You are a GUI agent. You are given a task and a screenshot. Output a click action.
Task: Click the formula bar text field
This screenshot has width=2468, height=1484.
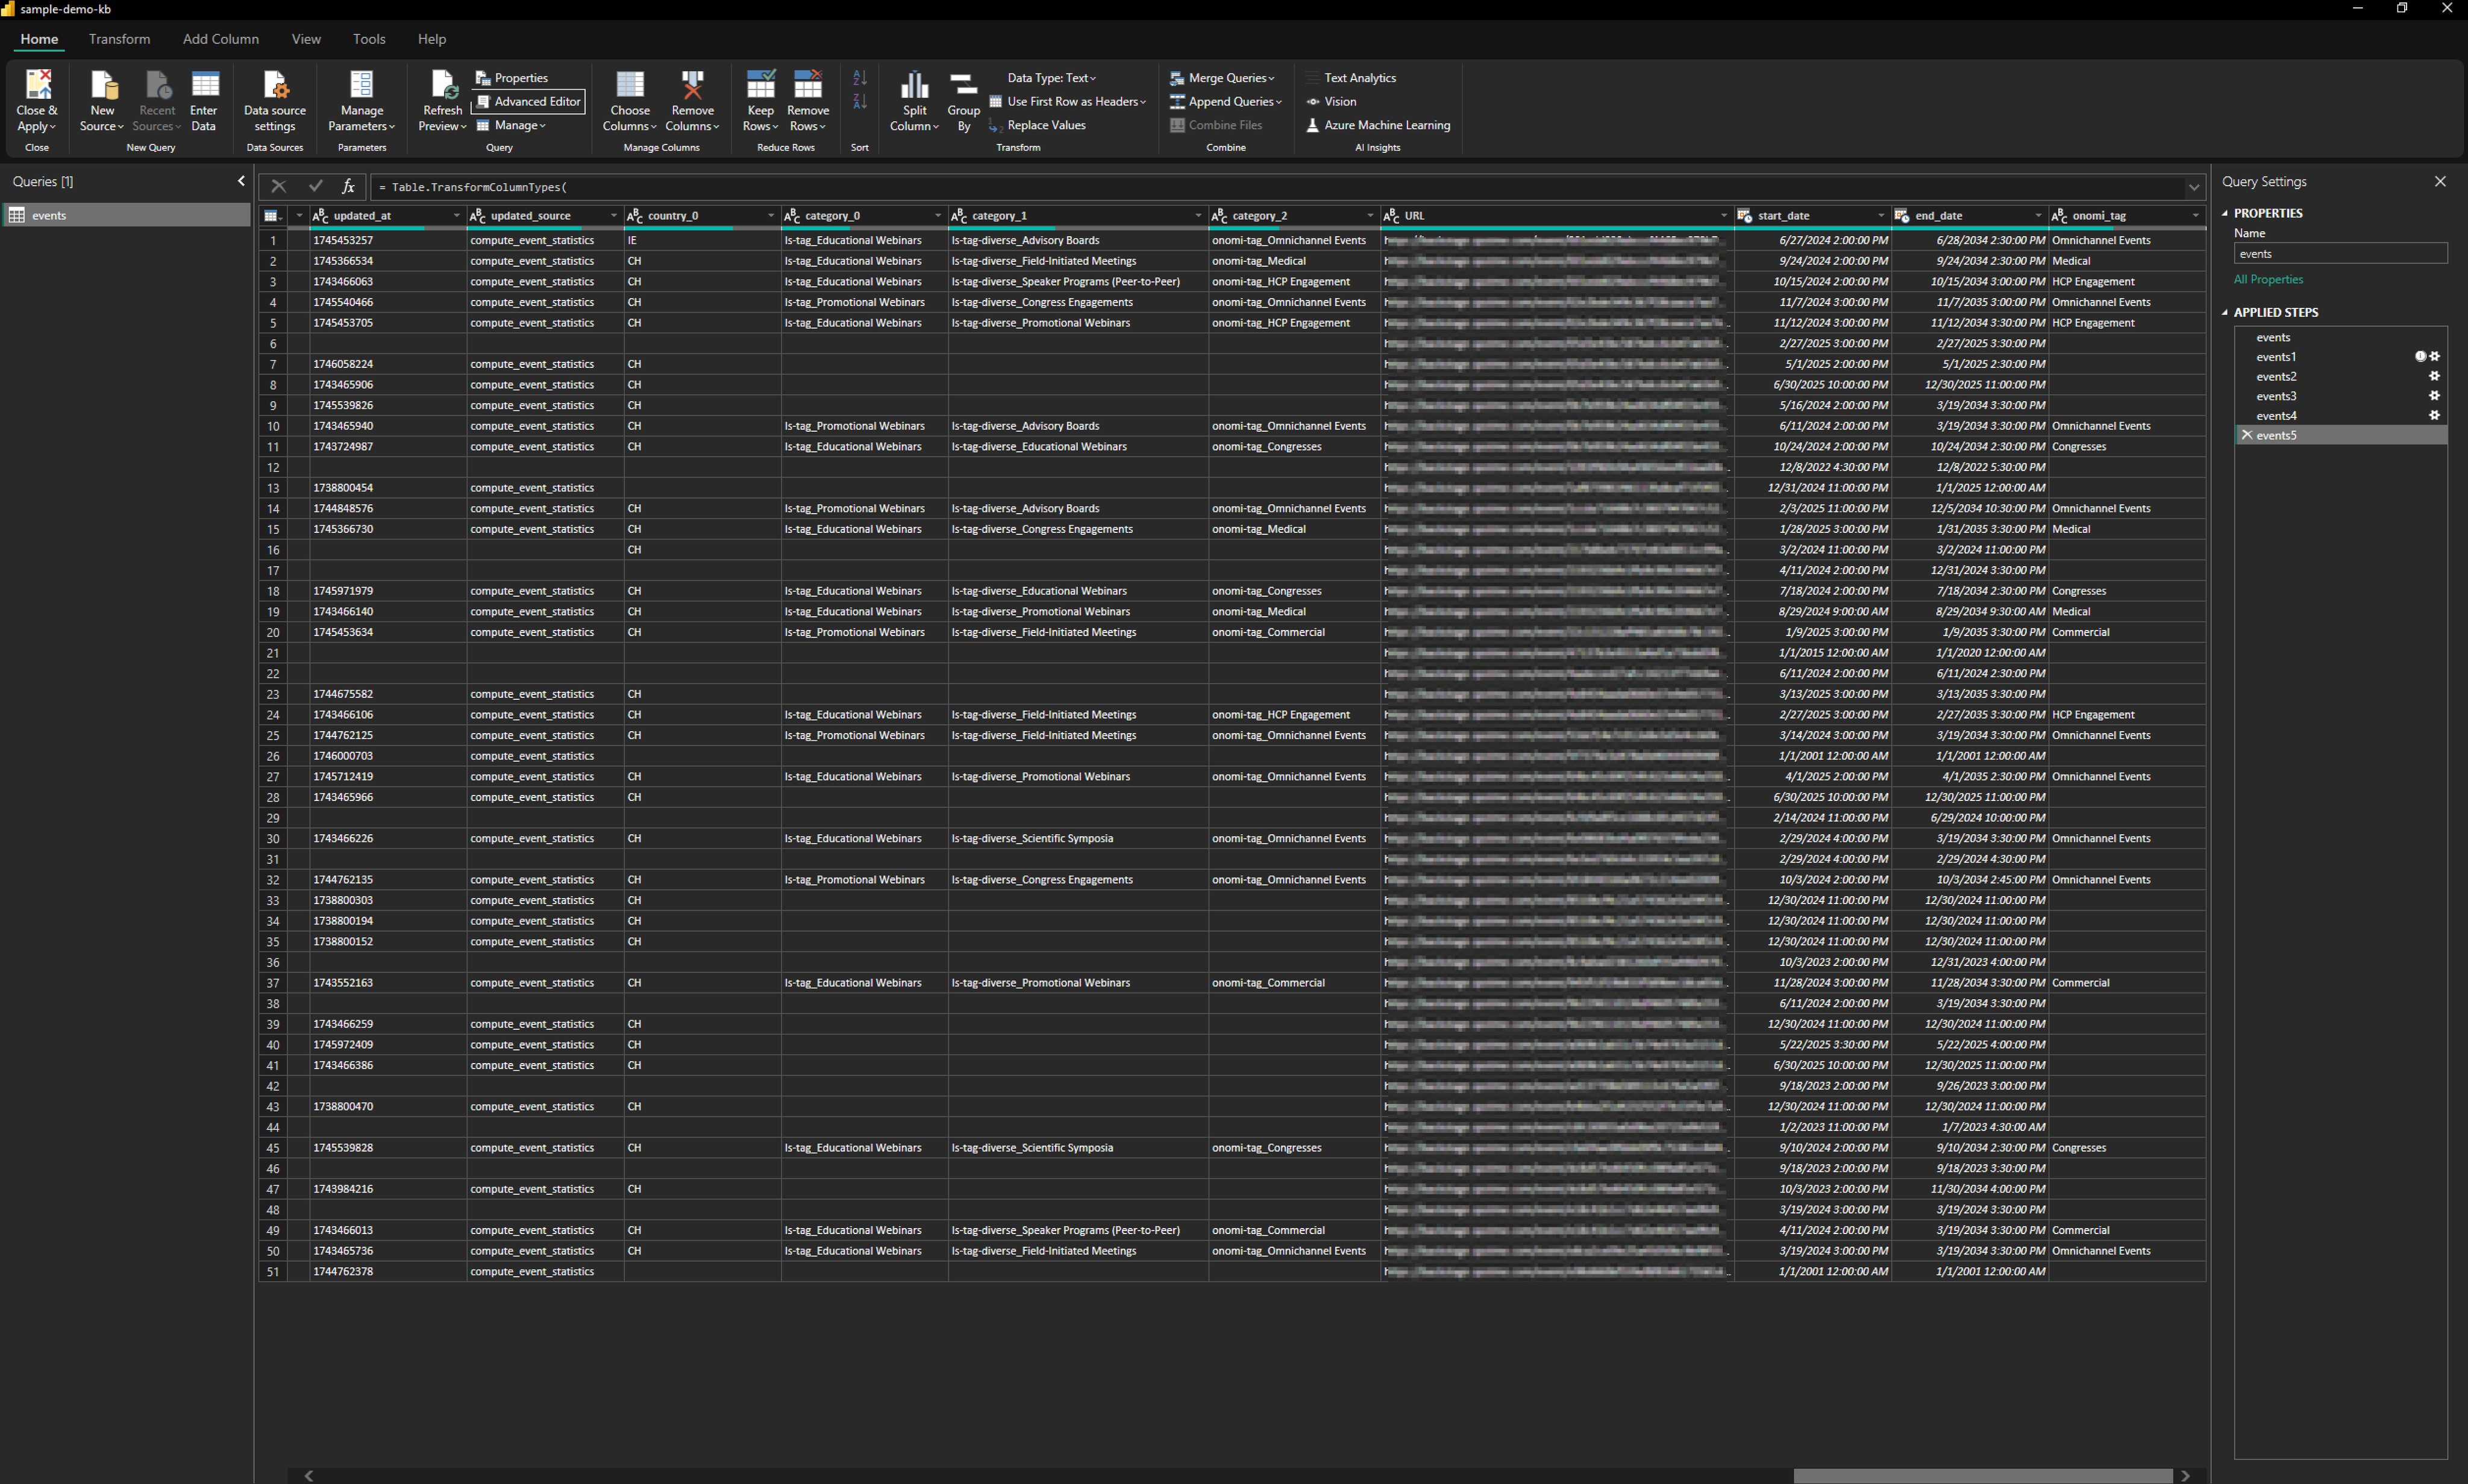point(1277,187)
